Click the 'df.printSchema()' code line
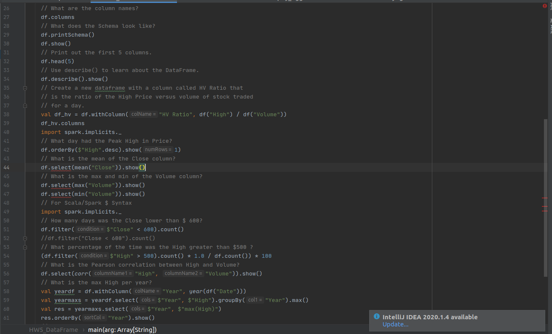552x334 pixels. pos(68,35)
